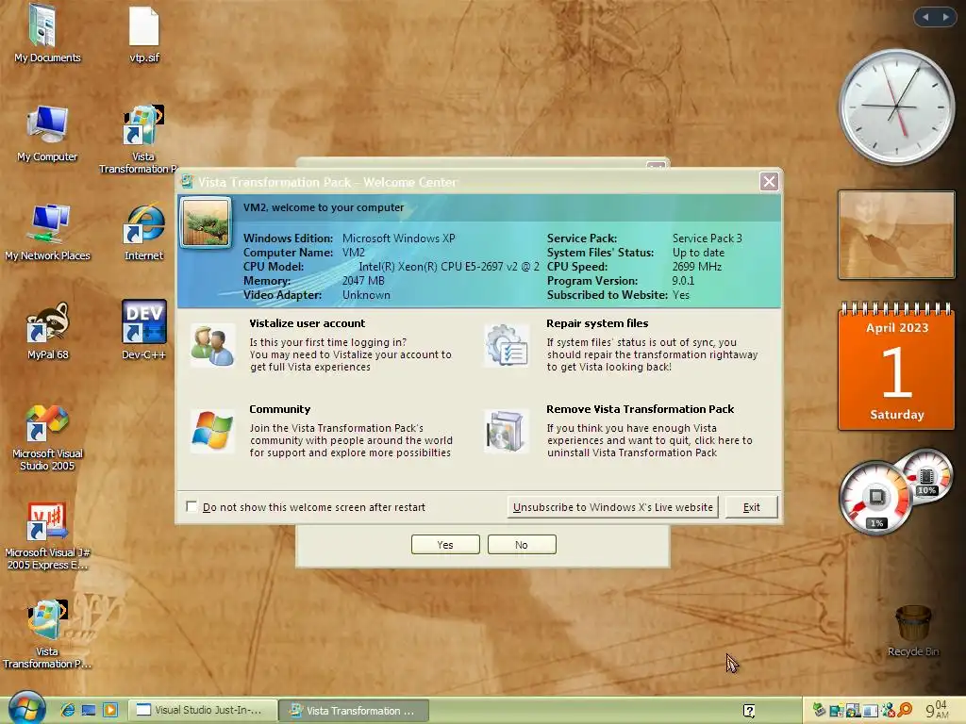Click 'Microsoft Windows XP' edition value

point(399,239)
